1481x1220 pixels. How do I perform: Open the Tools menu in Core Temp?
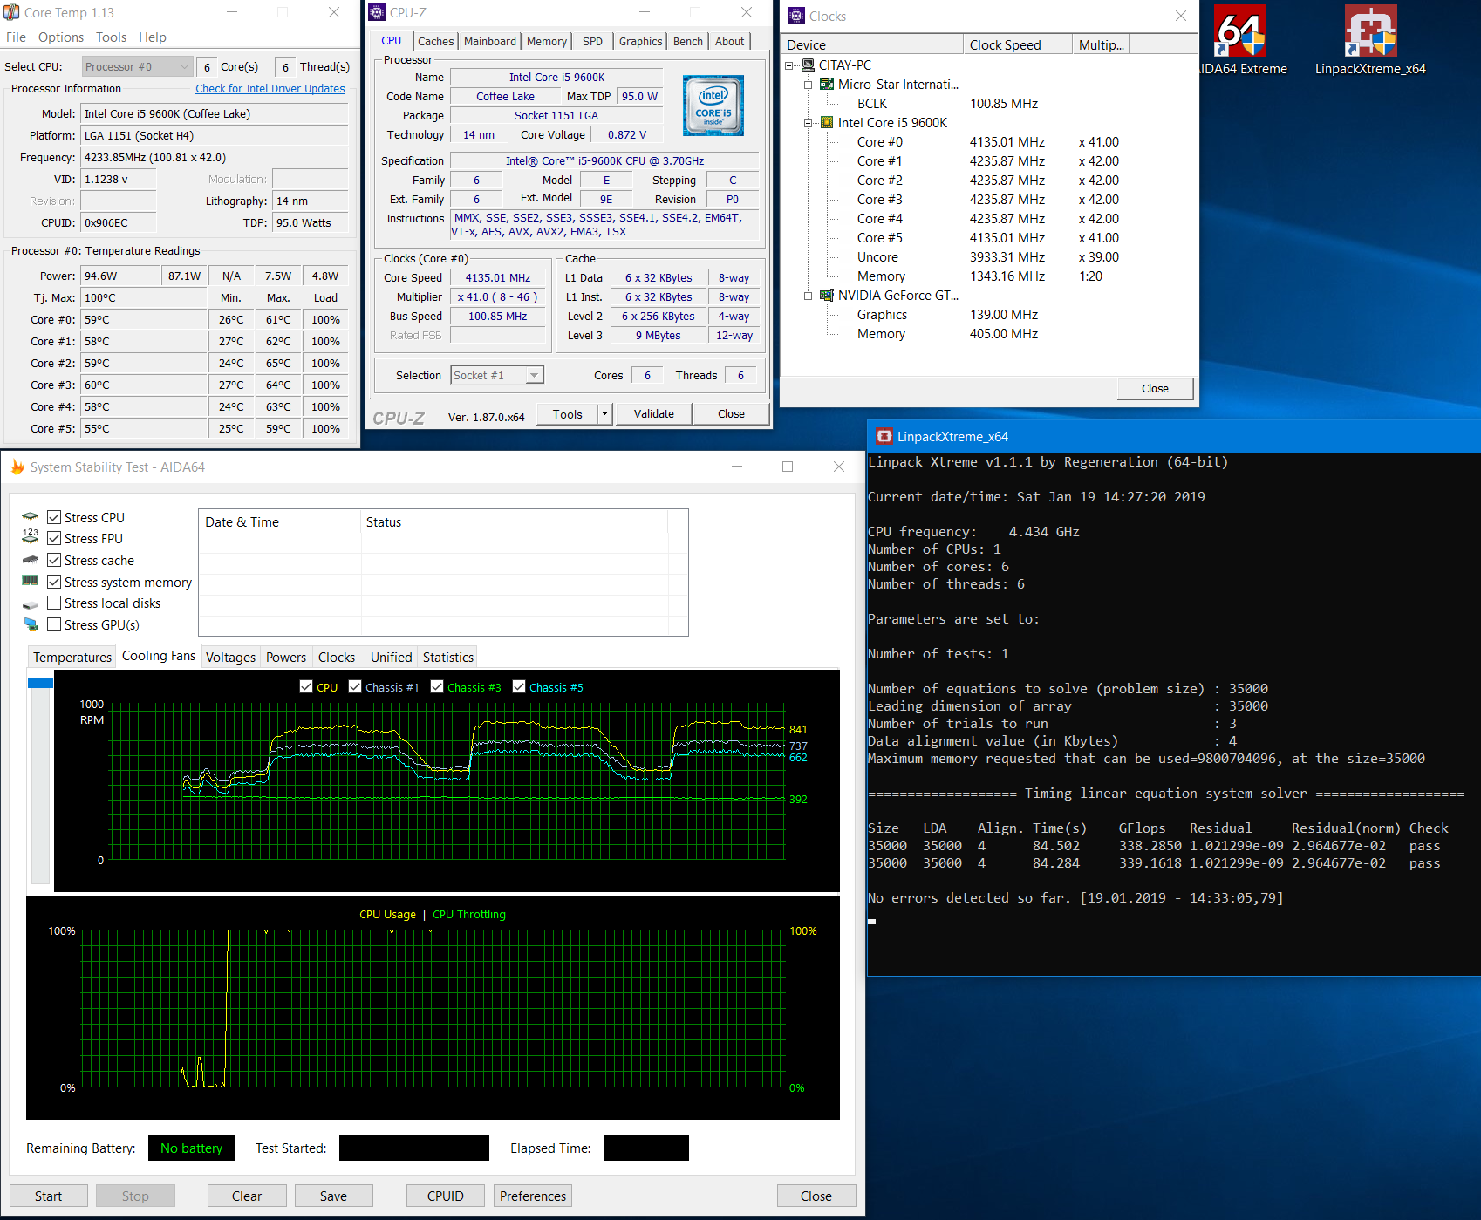(111, 37)
